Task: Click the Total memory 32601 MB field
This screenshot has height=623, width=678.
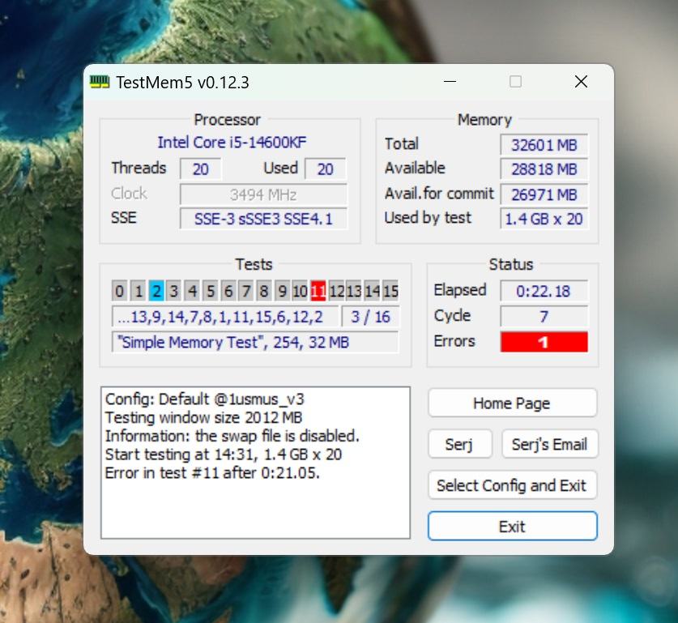Action: [x=544, y=145]
